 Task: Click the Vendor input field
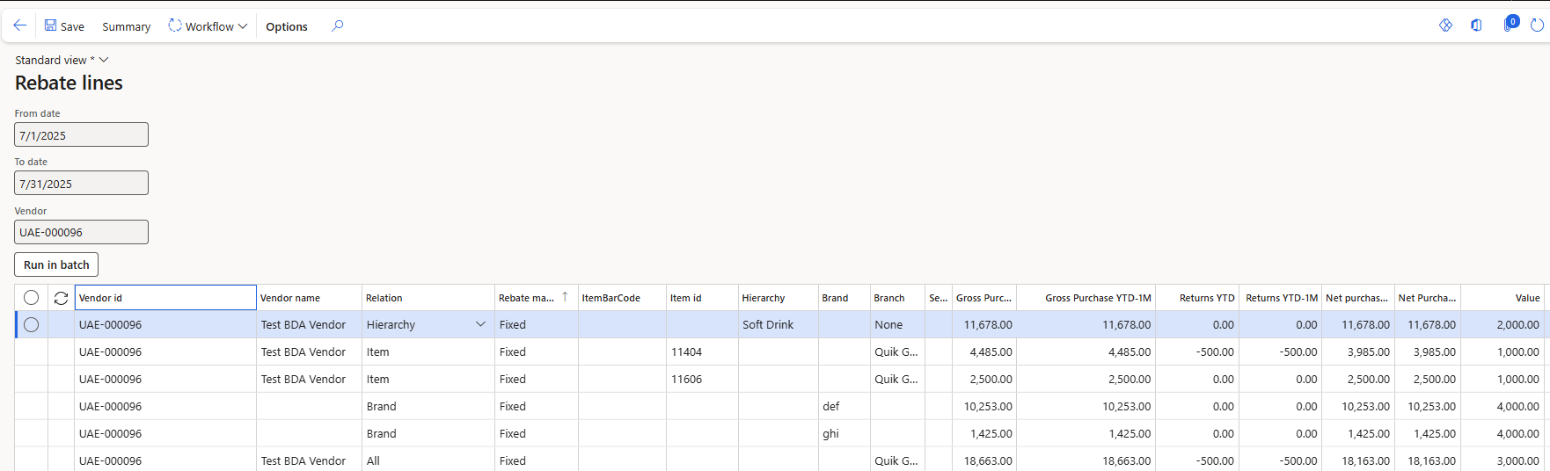coord(81,232)
